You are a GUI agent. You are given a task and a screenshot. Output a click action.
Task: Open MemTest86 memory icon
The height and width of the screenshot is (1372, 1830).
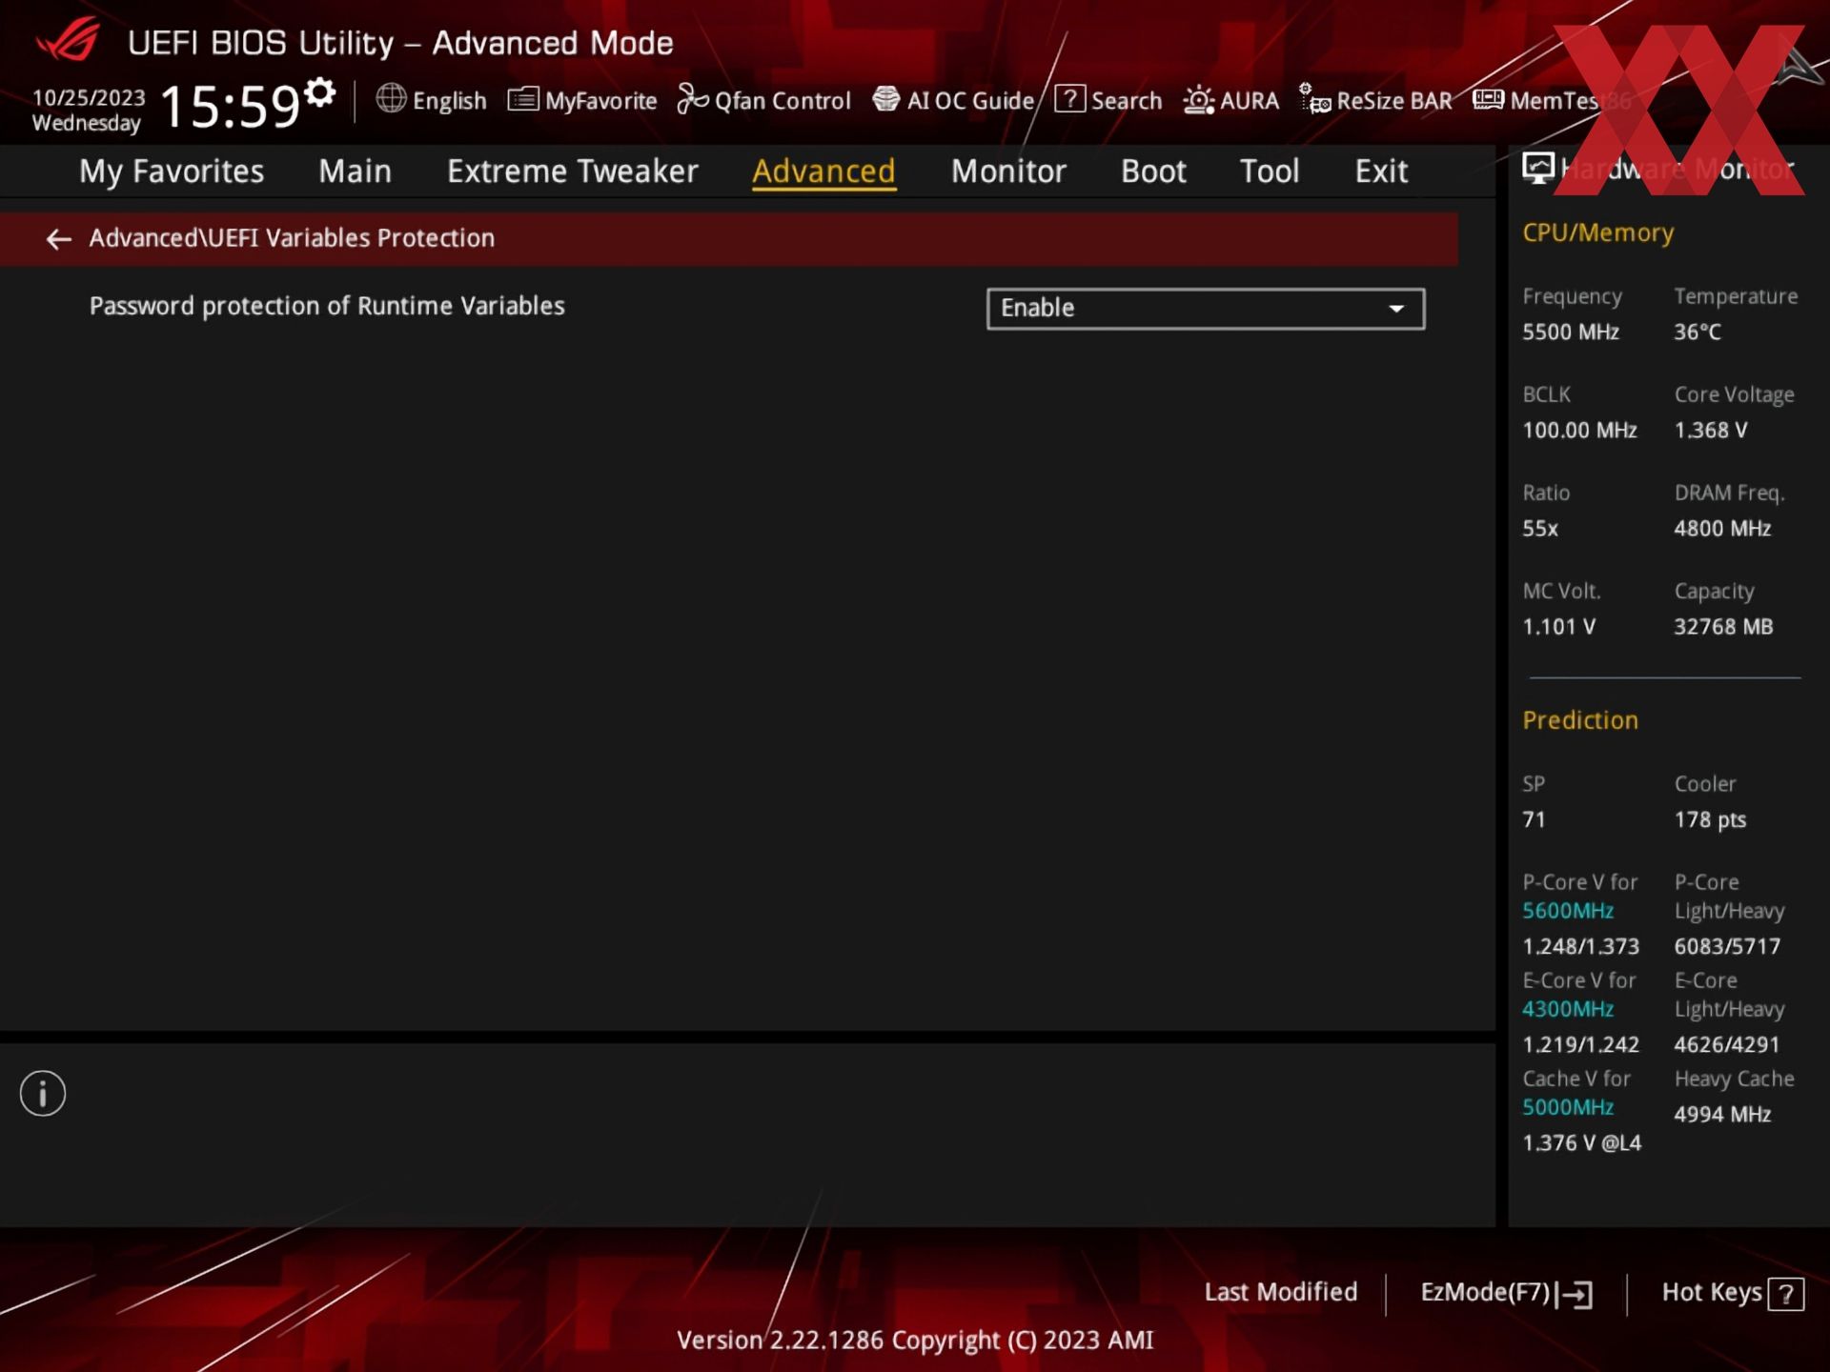(1488, 99)
